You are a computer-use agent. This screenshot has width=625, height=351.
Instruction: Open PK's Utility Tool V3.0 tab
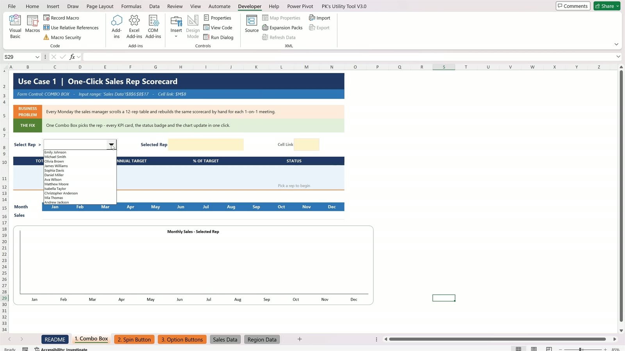pos(344,6)
